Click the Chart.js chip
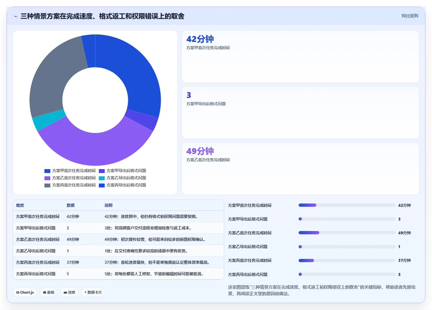432x310 pixels. pos(25,292)
